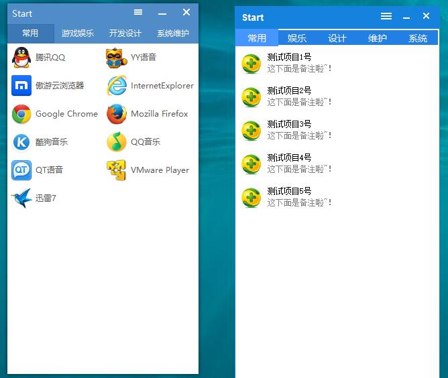Open hamburger menu in right Start window

point(386,16)
